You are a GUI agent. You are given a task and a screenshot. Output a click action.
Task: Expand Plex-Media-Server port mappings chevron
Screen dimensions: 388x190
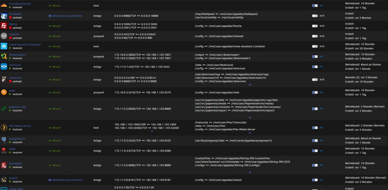click(x=152, y=131)
